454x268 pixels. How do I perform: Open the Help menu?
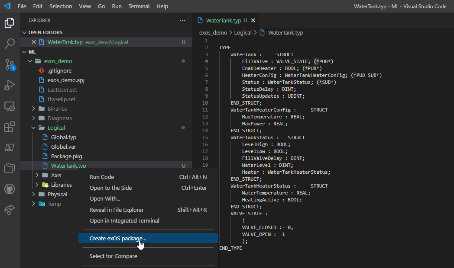point(162,6)
